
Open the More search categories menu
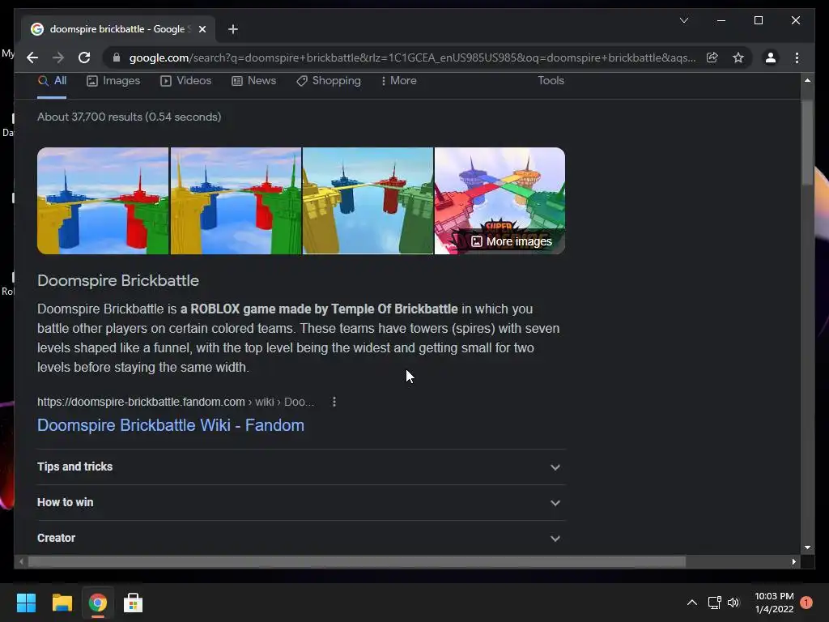click(398, 81)
